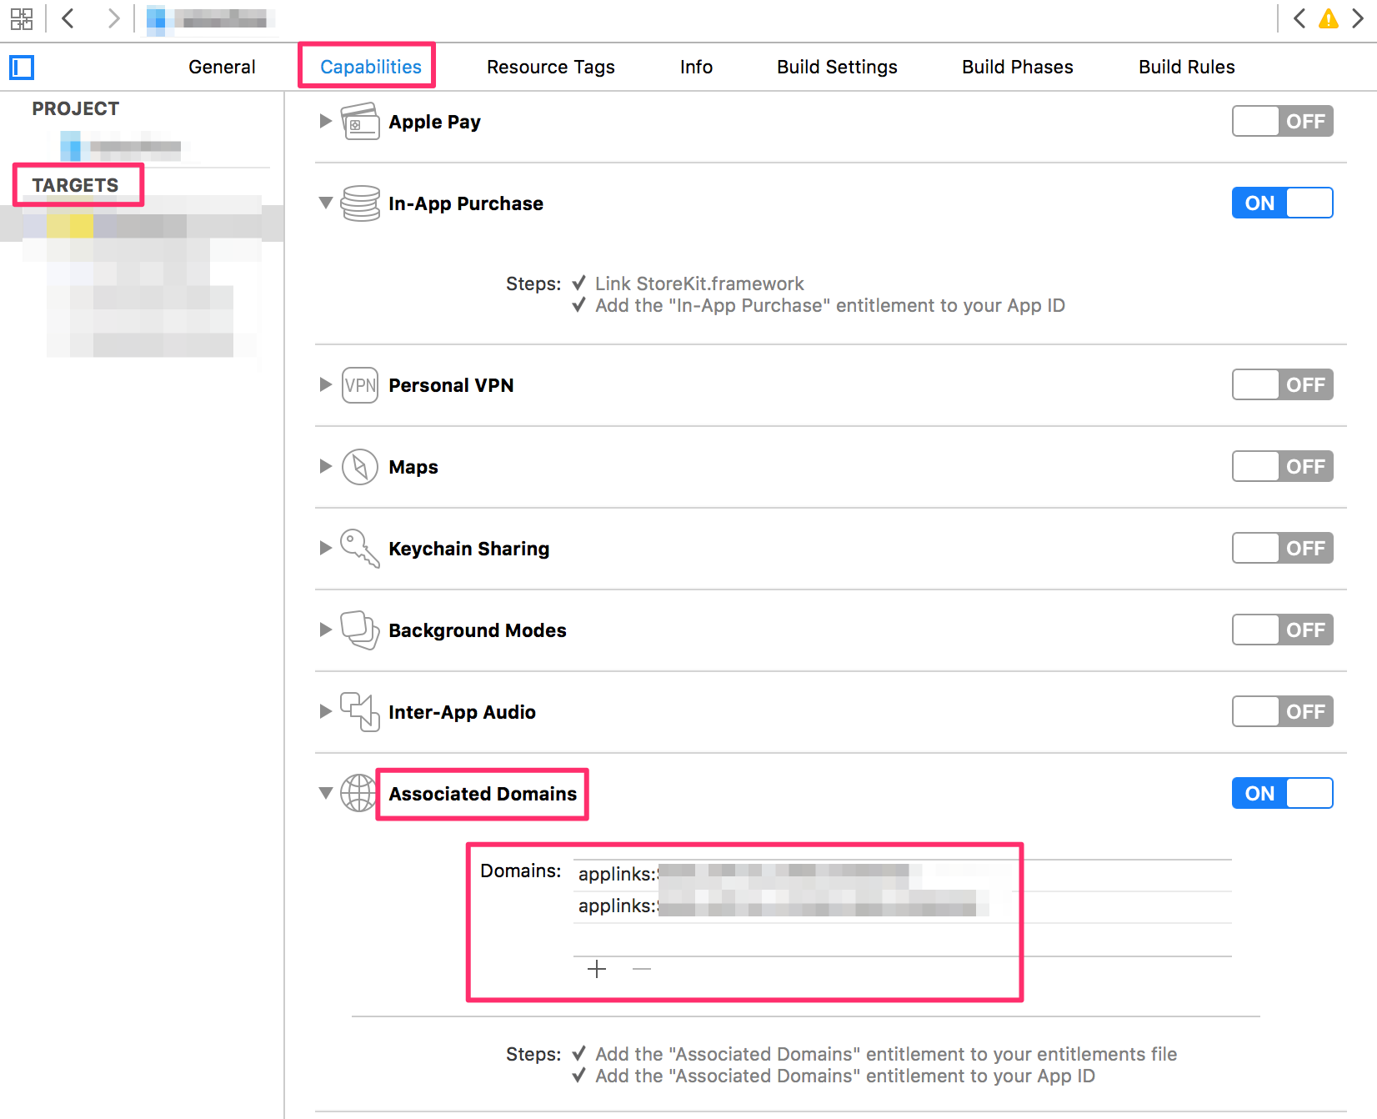The height and width of the screenshot is (1119, 1377).
Task: Collapse the In-App Purchase section
Action: point(326,203)
